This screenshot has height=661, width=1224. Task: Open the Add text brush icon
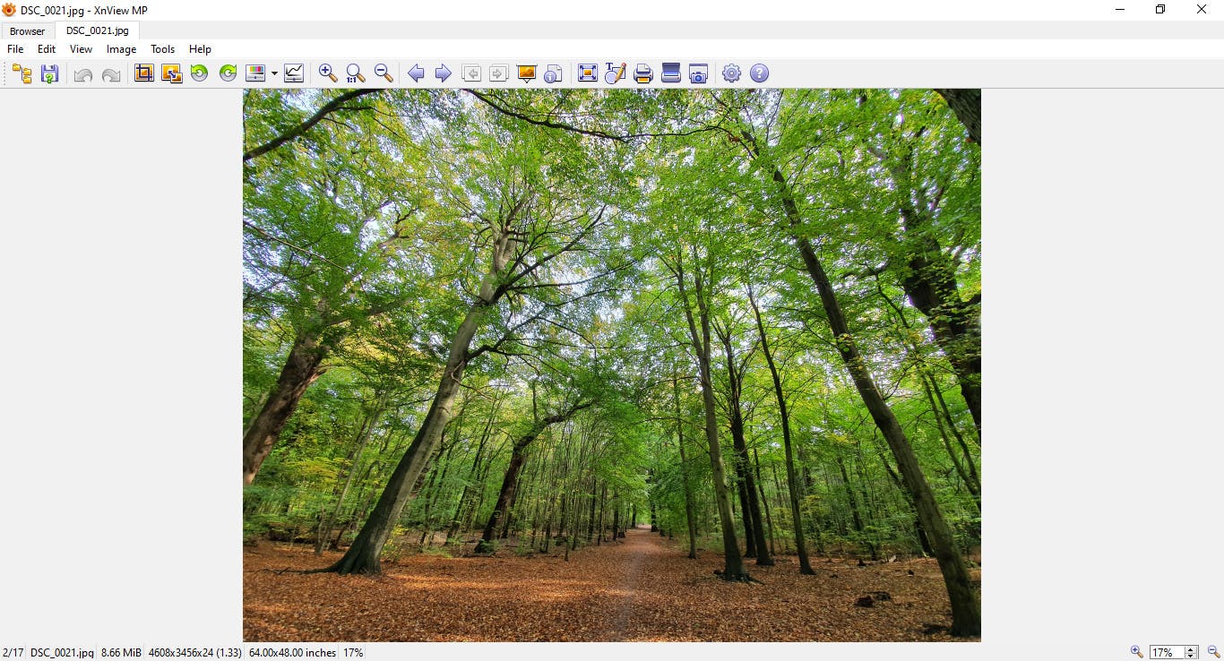(x=616, y=73)
